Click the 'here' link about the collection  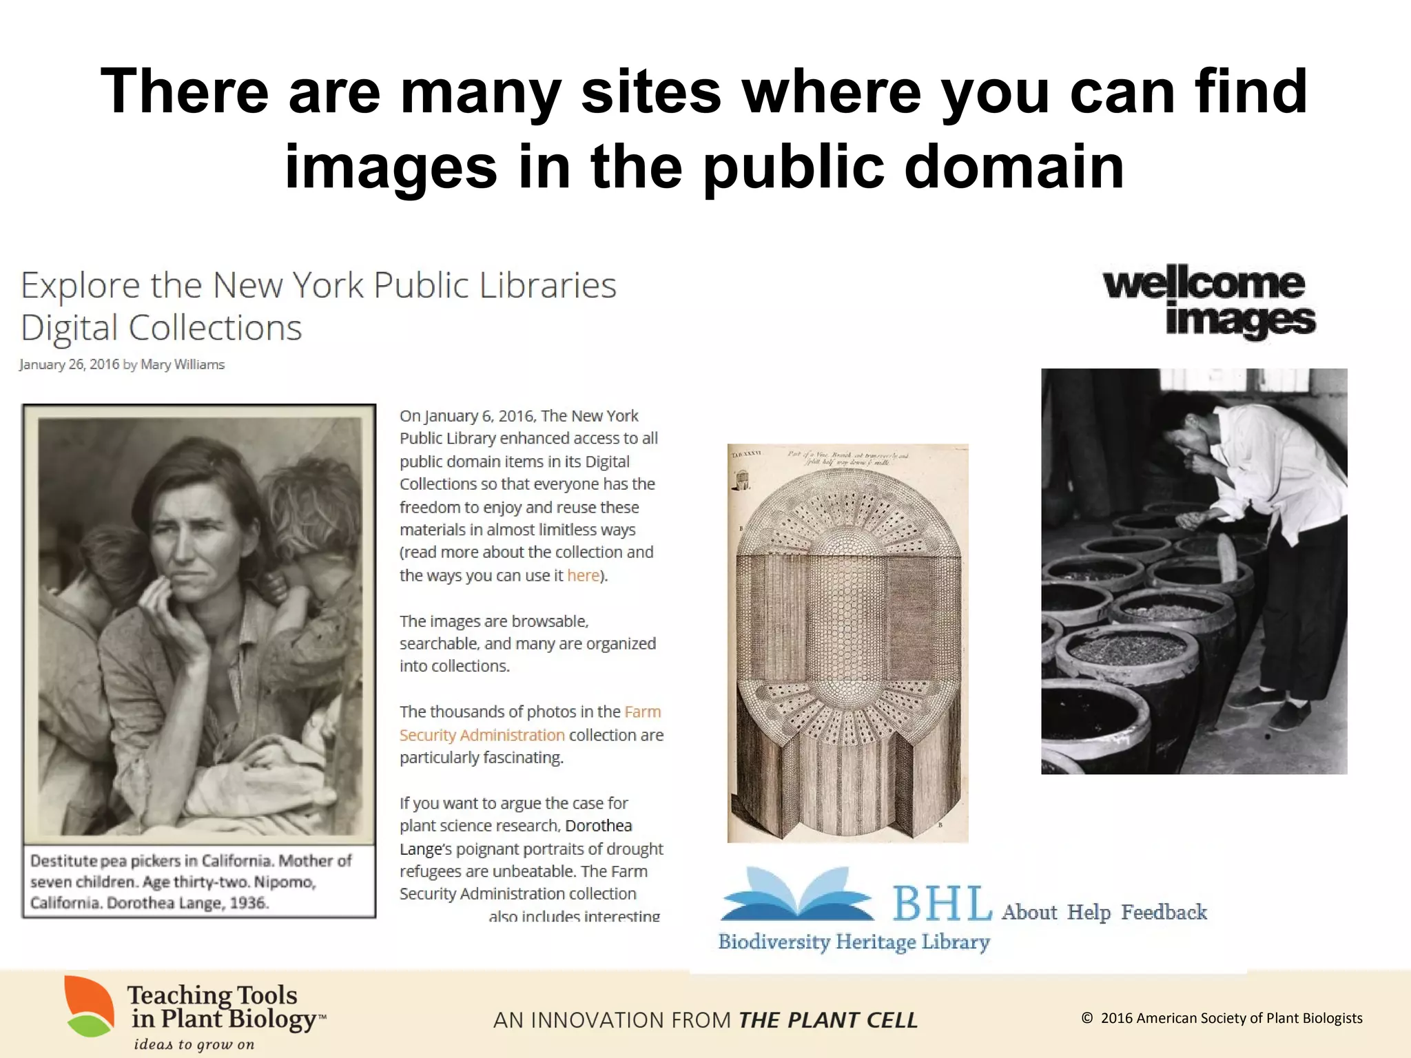[x=583, y=575]
